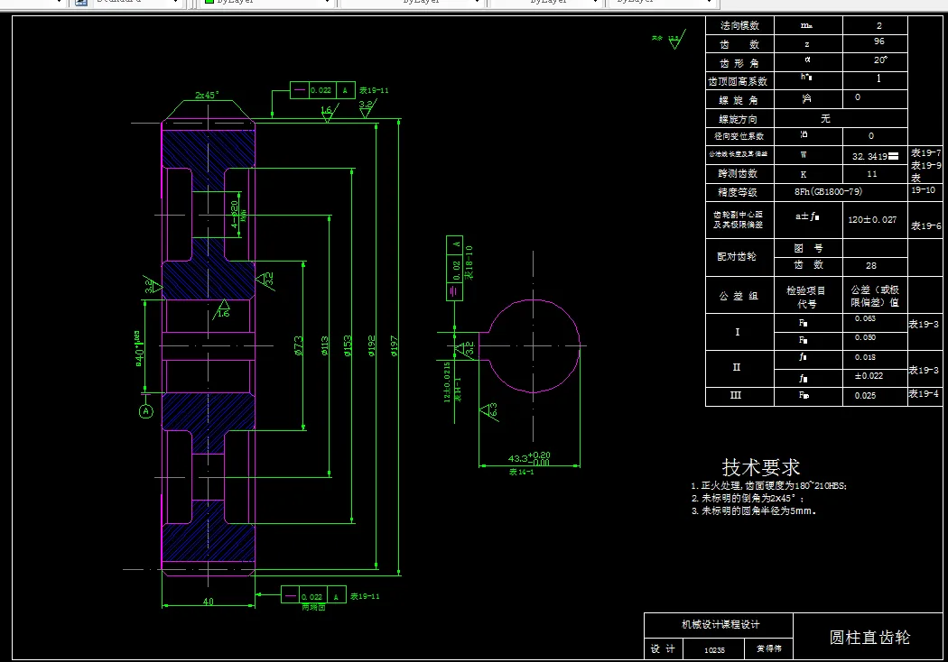
Task: Select the '图 号' cell
Action: point(808,248)
